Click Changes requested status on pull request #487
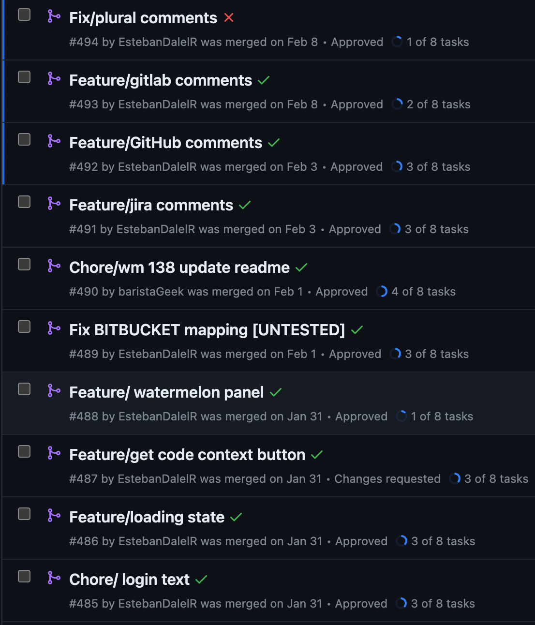The width and height of the screenshot is (535, 625). [x=387, y=478]
